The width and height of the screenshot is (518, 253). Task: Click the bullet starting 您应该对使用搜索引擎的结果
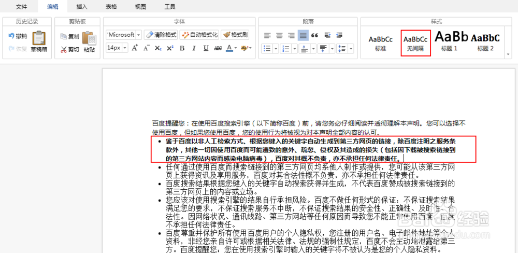tap(310, 213)
